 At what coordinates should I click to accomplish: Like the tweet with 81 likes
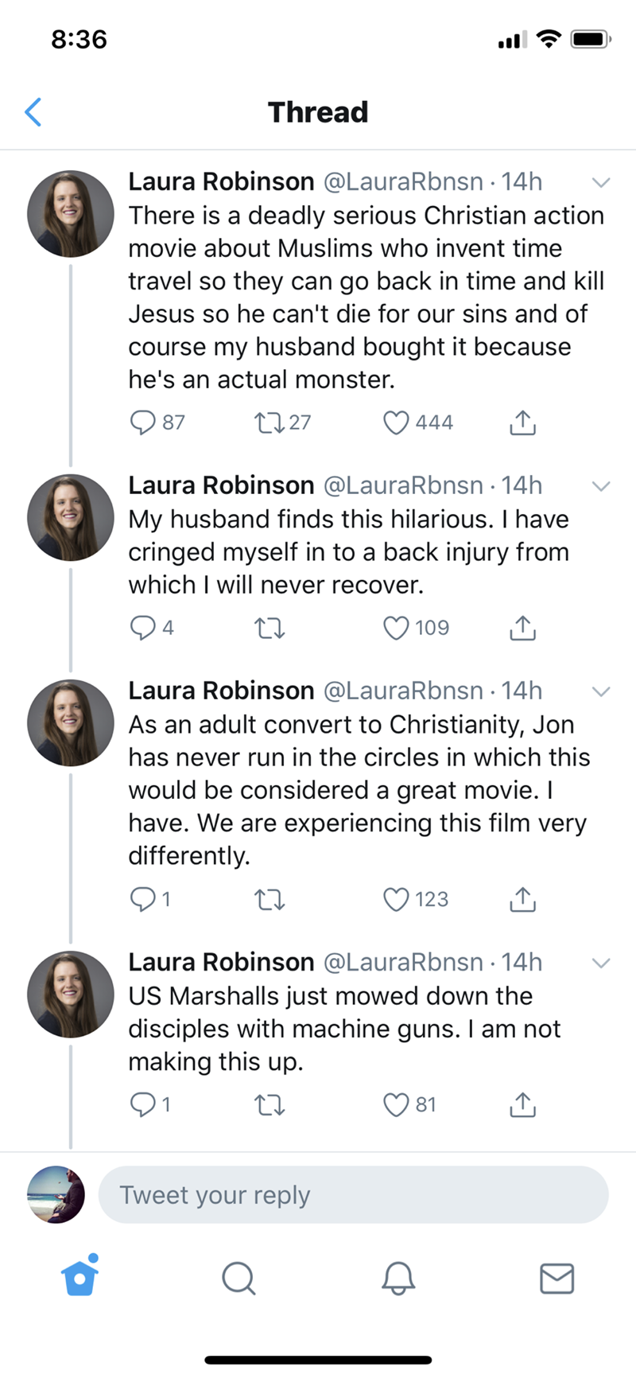[396, 1104]
